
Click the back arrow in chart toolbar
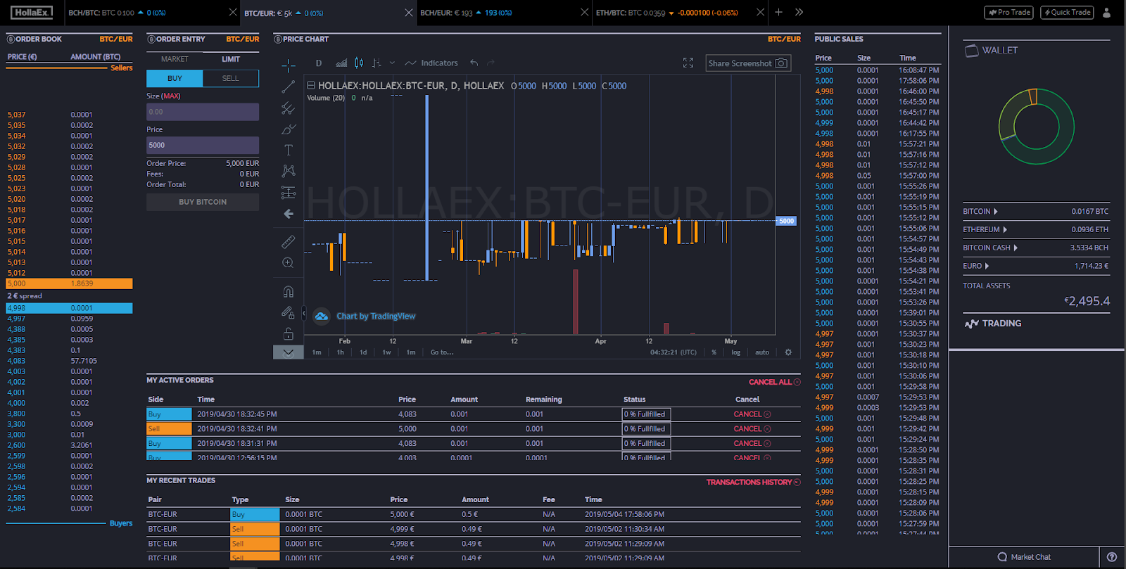pos(289,214)
